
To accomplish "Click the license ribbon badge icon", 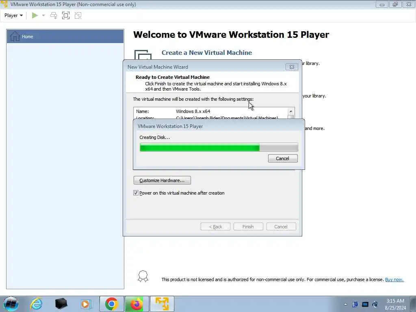I will pyautogui.click(x=143, y=276).
